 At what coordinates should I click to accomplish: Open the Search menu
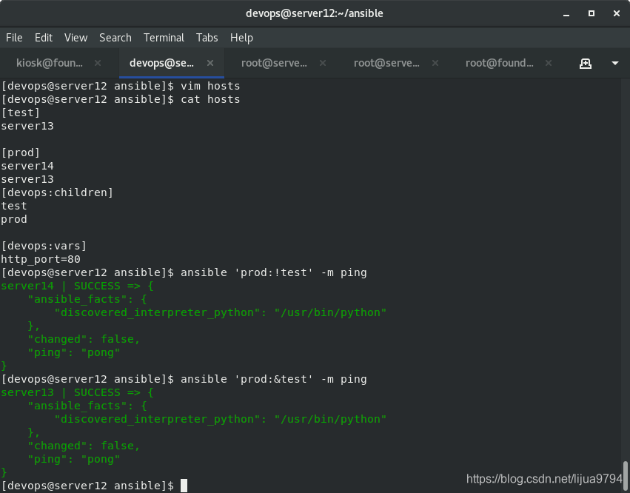click(x=115, y=38)
